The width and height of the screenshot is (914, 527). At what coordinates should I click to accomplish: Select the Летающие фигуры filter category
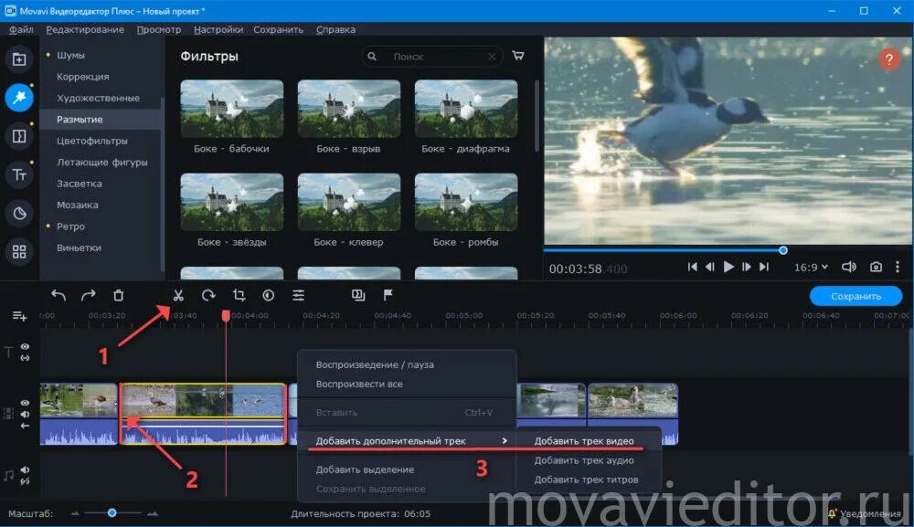click(x=102, y=162)
